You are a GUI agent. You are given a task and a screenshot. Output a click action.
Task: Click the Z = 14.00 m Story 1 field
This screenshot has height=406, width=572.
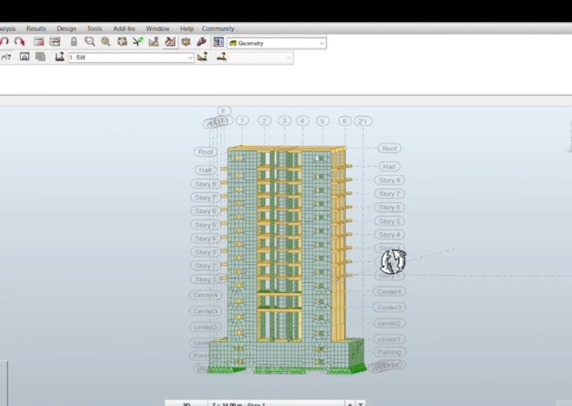click(276, 403)
